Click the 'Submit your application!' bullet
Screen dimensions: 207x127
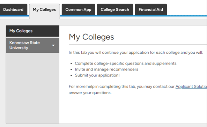(x=97, y=75)
